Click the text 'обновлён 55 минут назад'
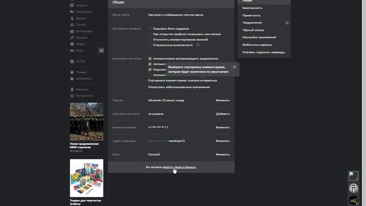This screenshot has height=206, width=366. click(166, 101)
